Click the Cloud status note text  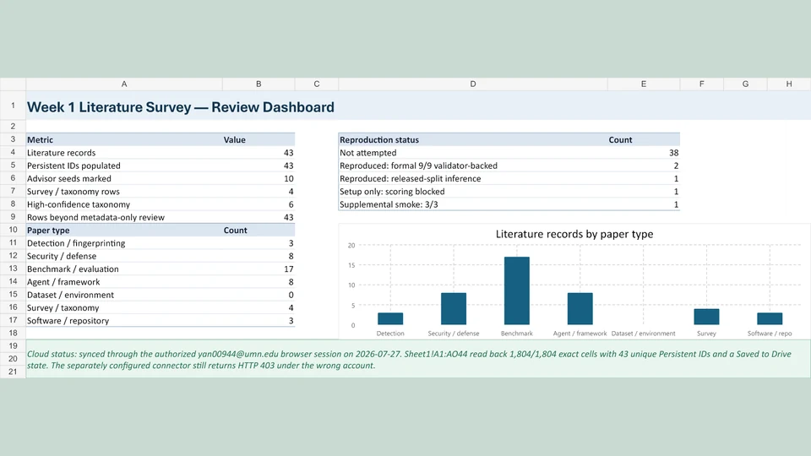(409, 360)
